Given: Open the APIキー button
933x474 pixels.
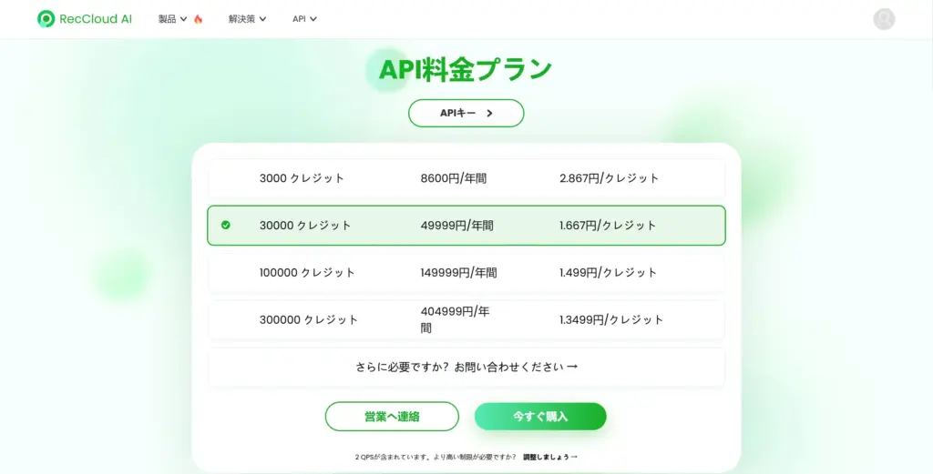Looking at the screenshot, I should [x=466, y=114].
